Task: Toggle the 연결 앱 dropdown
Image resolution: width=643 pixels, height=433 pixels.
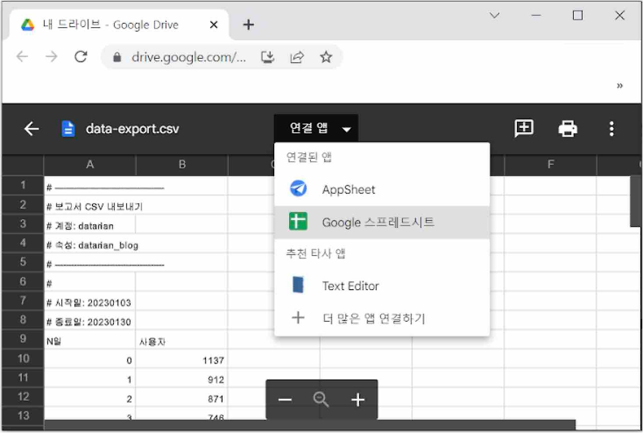Action: click(316, 129)
